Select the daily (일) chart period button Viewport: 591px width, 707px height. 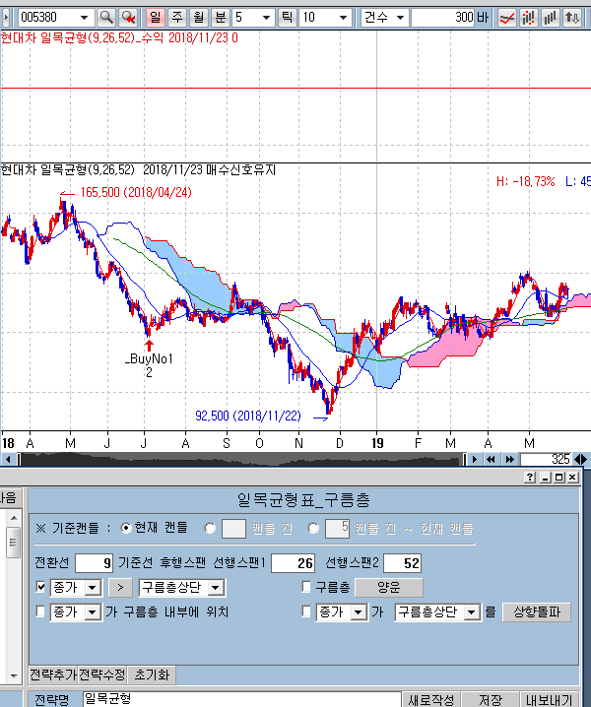tap(155, 18)
